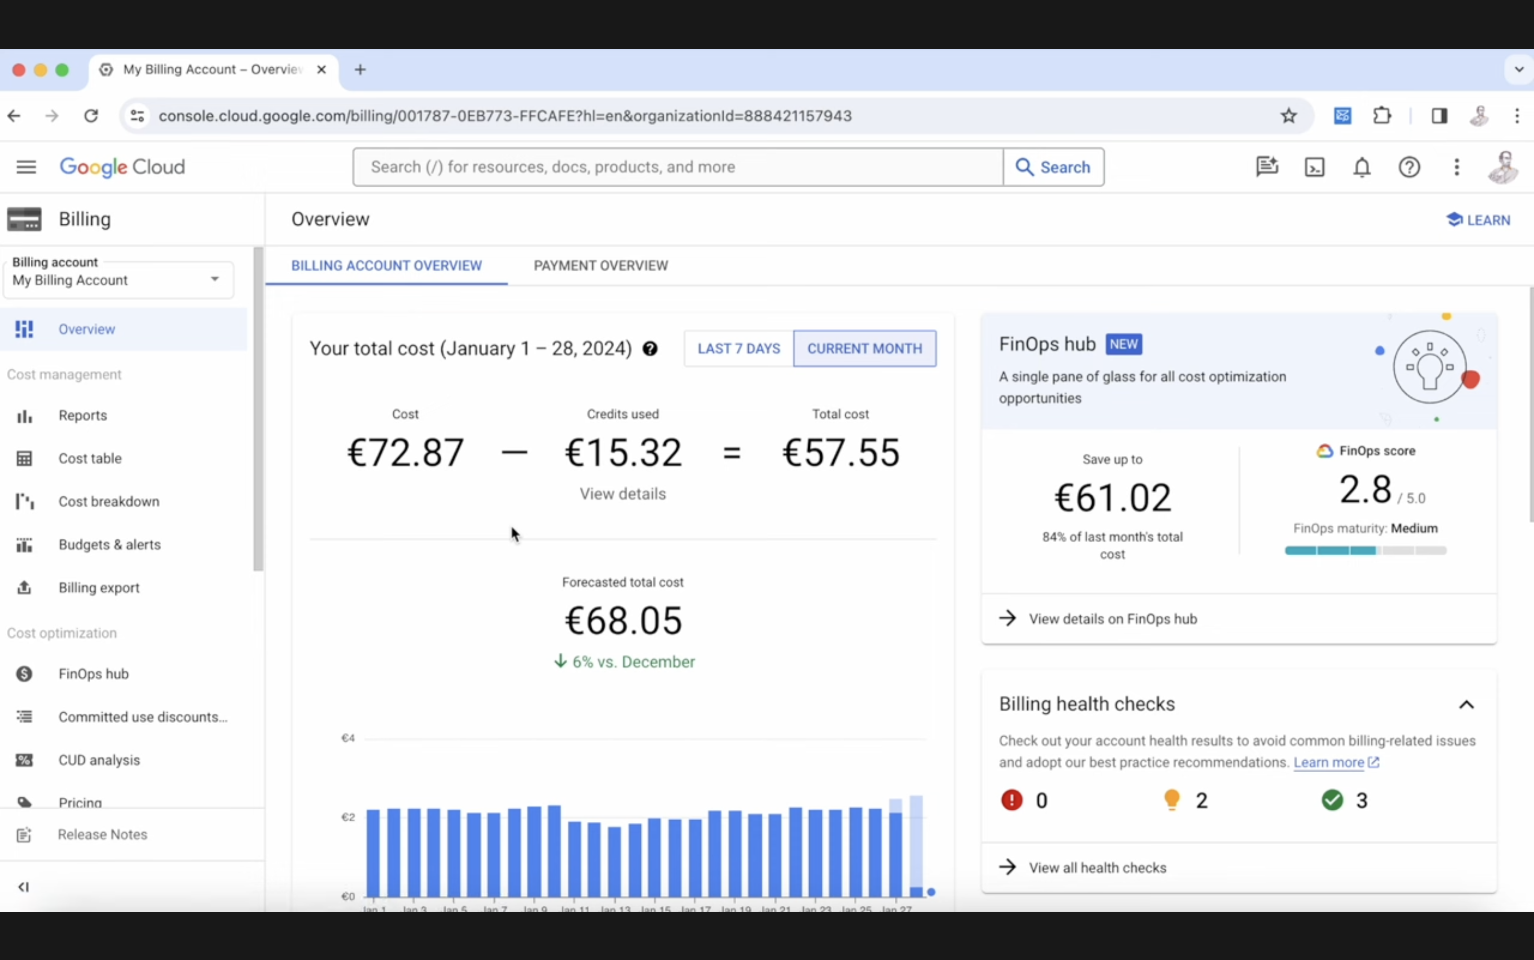
Task: Select CUD analysis from sidebar
Action: coord(99,760)
